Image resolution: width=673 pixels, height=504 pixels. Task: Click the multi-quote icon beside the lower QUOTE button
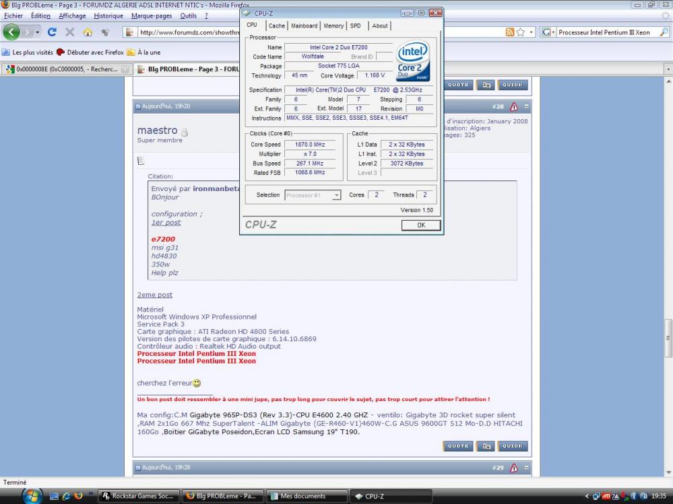click(486, 446)
